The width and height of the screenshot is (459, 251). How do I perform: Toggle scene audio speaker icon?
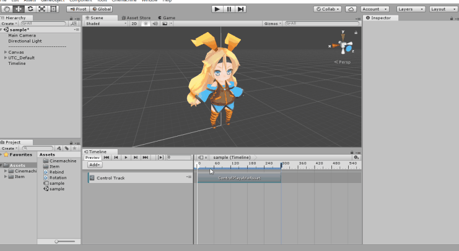tap(155, 23)
